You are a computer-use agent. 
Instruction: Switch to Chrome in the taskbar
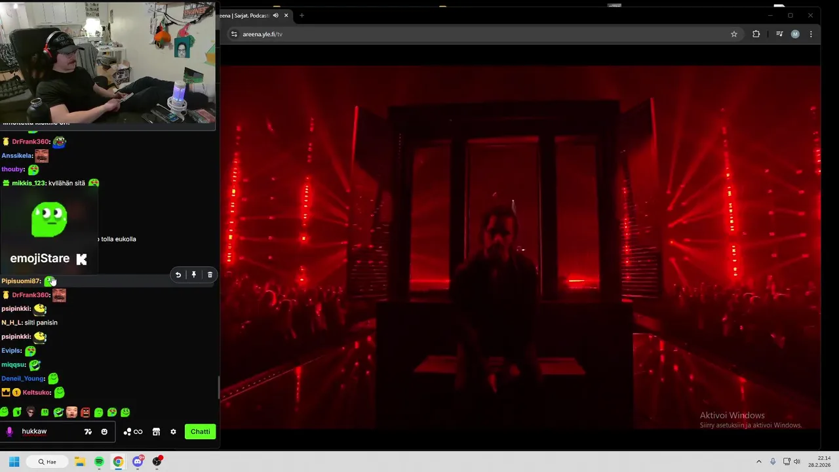click(x=118, y=462)
